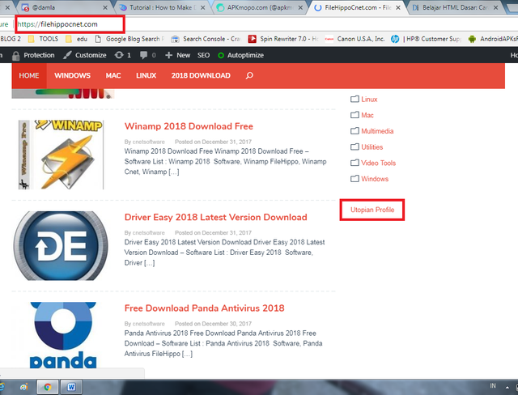Viewport: 518px width, 395px height.
Task: Open the SEO admin bar menu
Action: pos(203,55)
